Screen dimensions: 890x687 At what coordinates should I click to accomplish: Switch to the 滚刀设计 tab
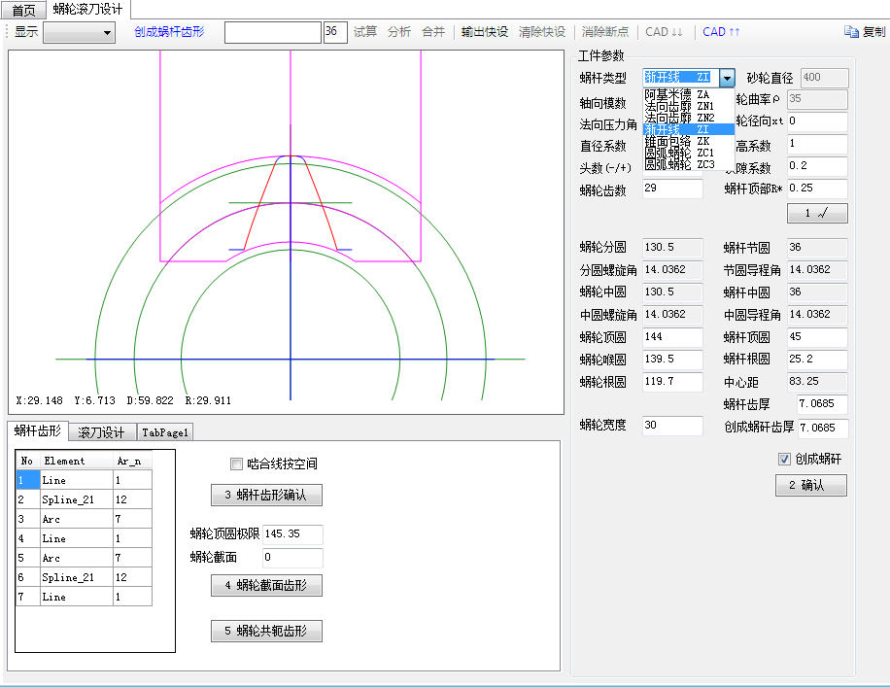click(x=101, y=432)
